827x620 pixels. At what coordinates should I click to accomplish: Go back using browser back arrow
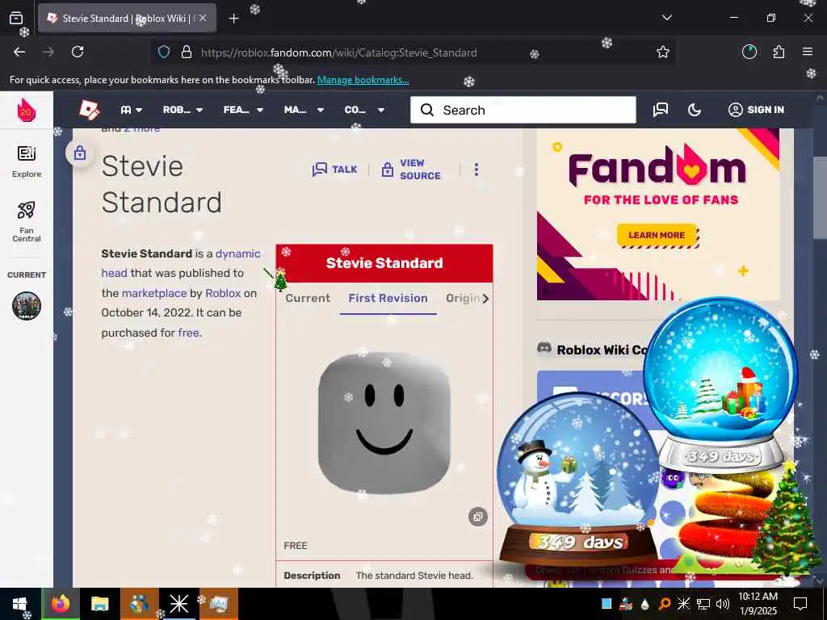(19, 52)
